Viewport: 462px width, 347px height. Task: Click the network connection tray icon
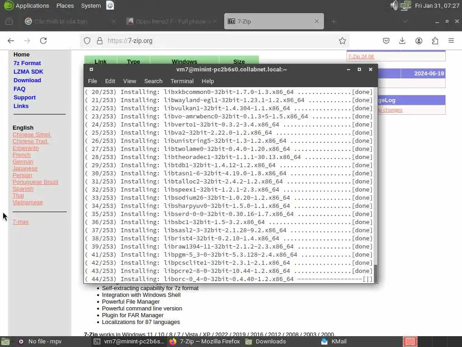point(406,5)
